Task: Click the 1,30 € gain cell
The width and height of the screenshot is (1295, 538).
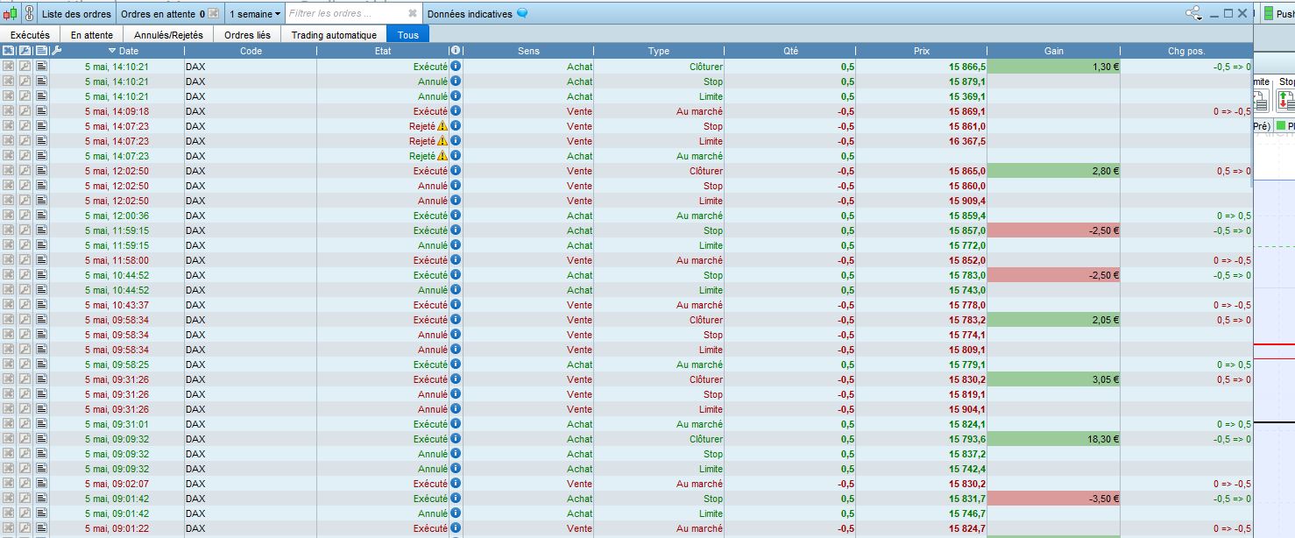Action: coord(1054,67)
